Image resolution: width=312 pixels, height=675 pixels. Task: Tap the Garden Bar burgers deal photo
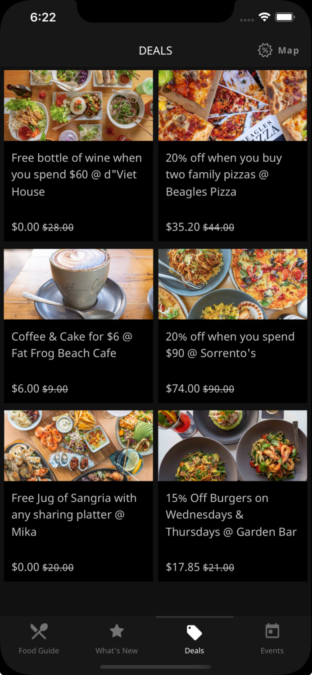point(232,445)
